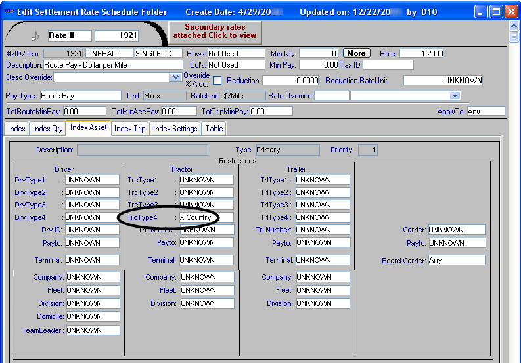This screenshot has width=521, height=363.
Task: Click the TotMinAccPay field
Action: coord(179,111)
